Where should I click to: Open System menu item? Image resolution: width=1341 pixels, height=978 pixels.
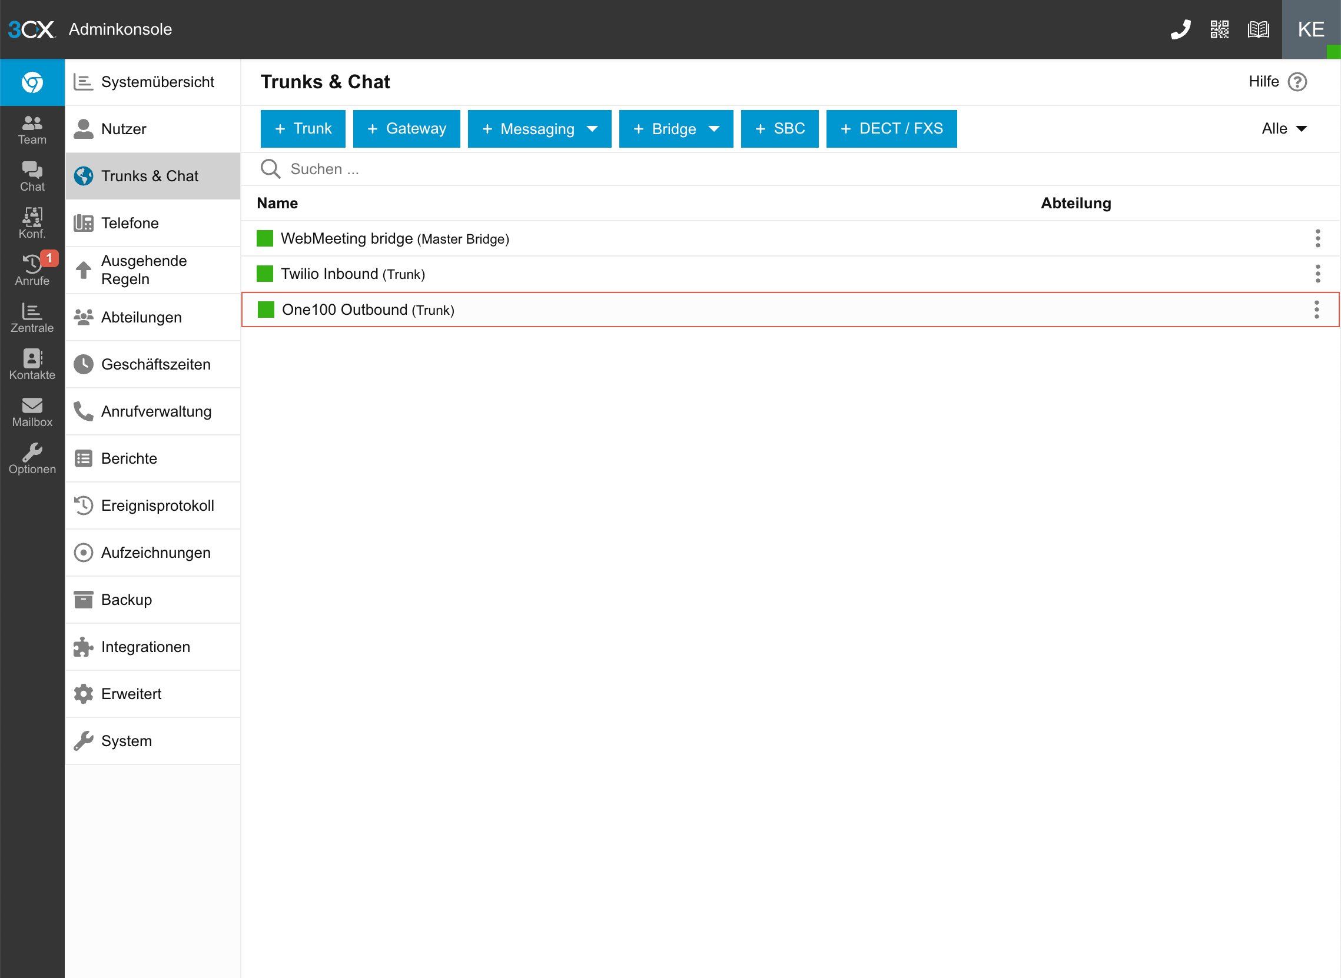pyautogui.click(x=153, y=741)
